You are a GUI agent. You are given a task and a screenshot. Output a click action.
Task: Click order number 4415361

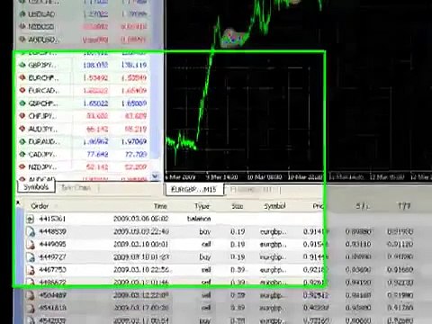pos(52,219)
